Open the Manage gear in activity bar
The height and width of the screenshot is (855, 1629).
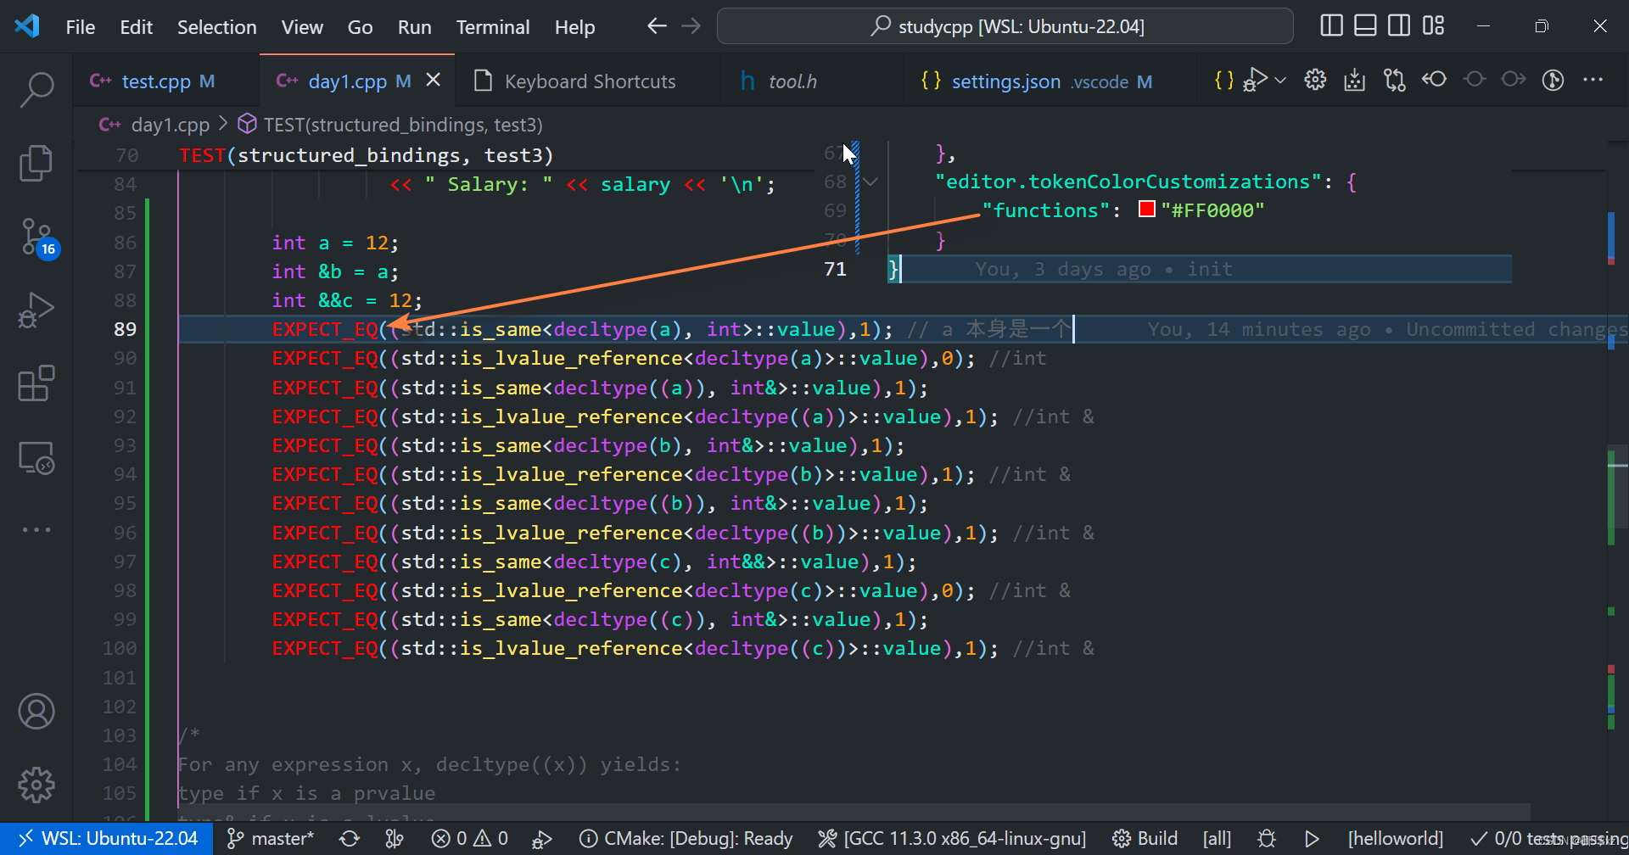36,785
